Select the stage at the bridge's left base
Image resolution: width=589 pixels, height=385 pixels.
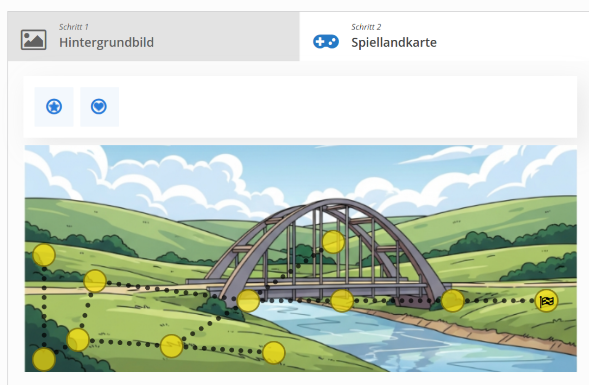coord(248,301)
